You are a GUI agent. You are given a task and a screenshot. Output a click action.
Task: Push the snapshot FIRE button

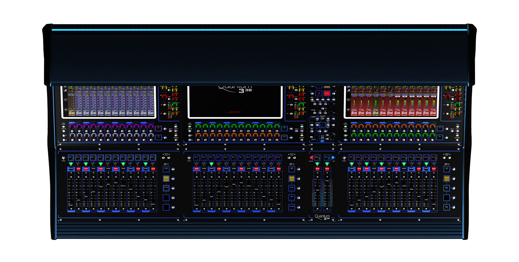coord(328,125)
